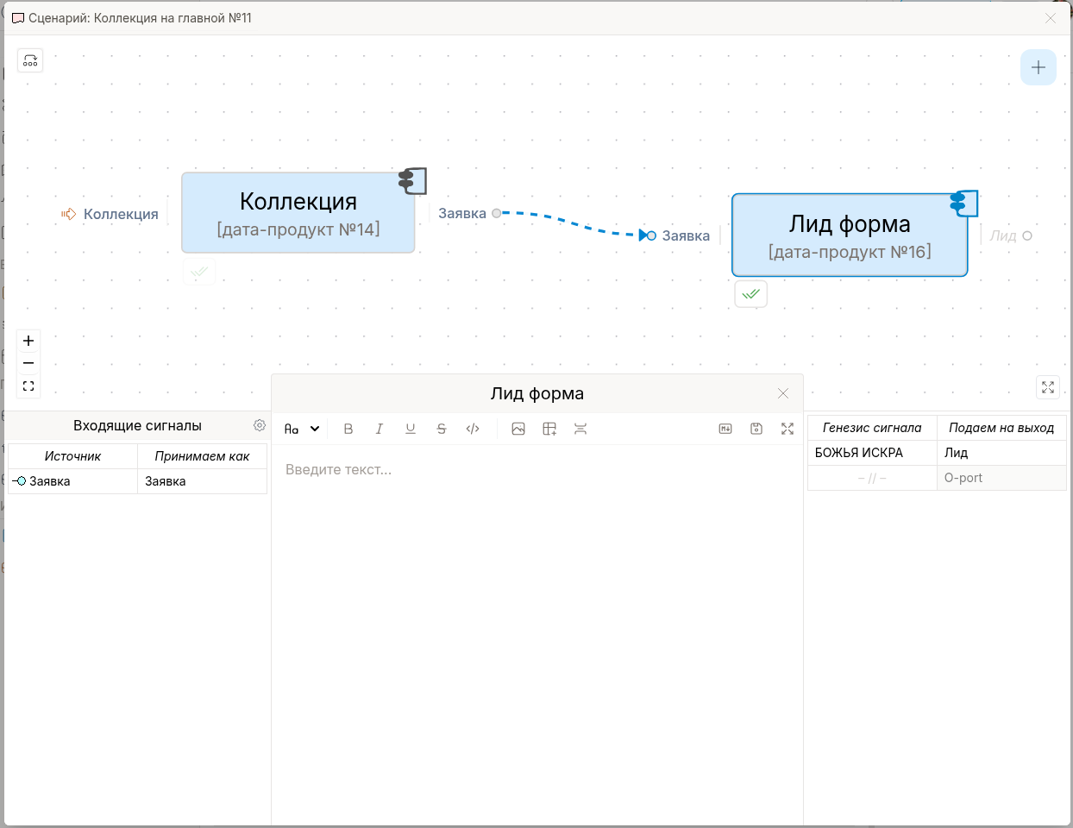Select the Коллекция data-product node
Screen dimensions: 1073x828
pos(298,213)
